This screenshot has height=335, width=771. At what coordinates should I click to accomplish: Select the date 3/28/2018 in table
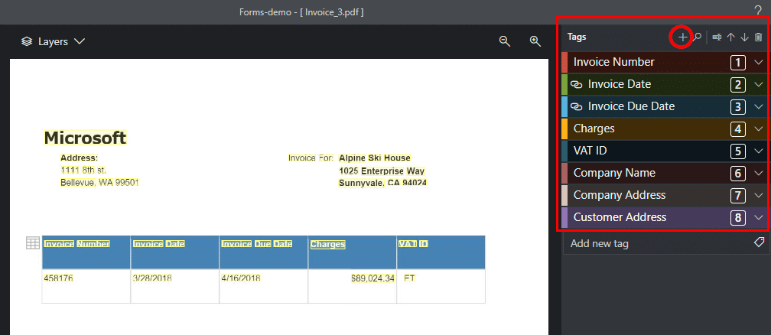click(152, 278)
